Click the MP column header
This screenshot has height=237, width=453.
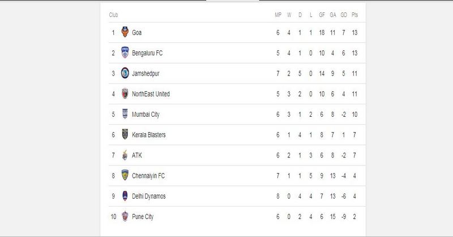pyautogui.click(x=278, y=15)
